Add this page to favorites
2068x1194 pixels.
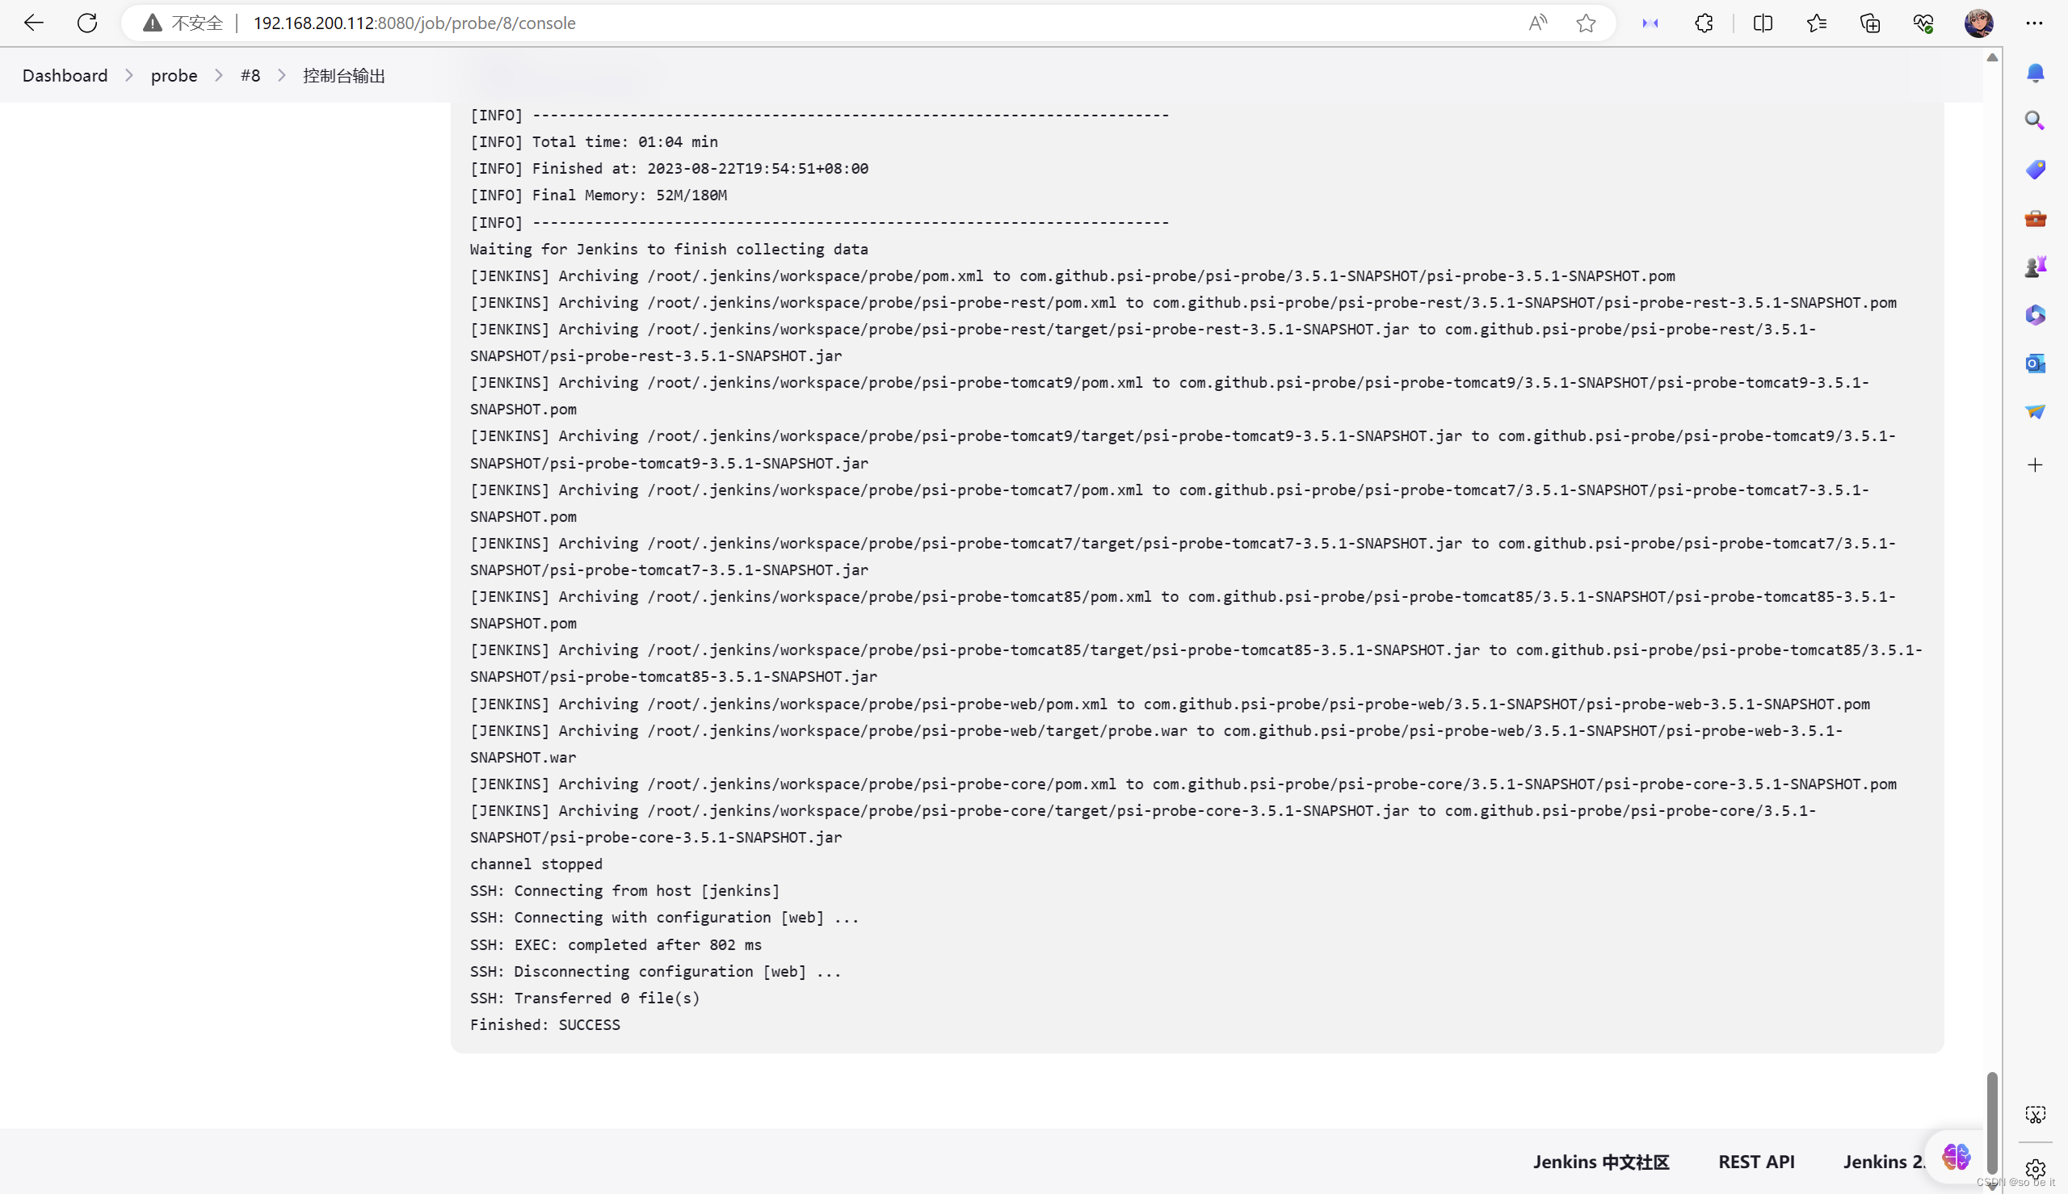click(x=1586, y=23)
